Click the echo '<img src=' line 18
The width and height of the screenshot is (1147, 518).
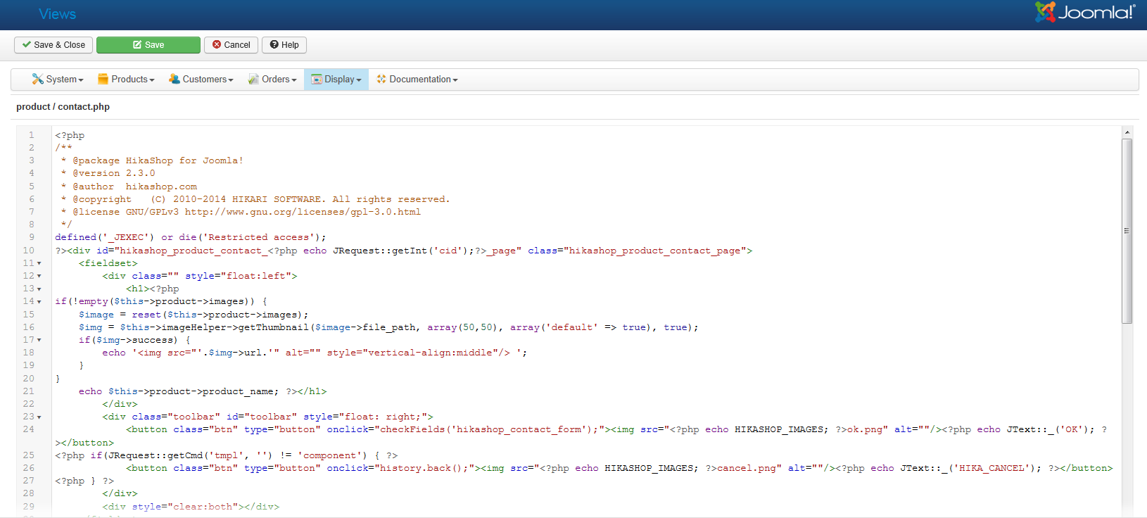[x=315, y=353]
